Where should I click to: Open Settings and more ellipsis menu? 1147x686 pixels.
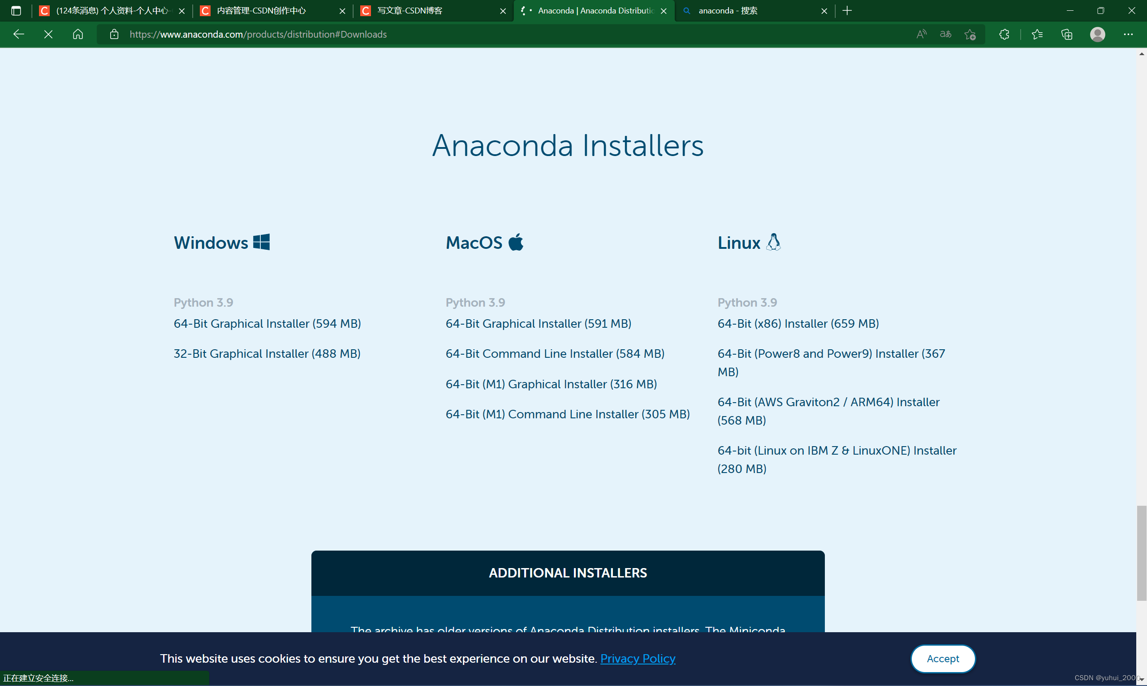pyautogui.click(x=1128, y=34)
